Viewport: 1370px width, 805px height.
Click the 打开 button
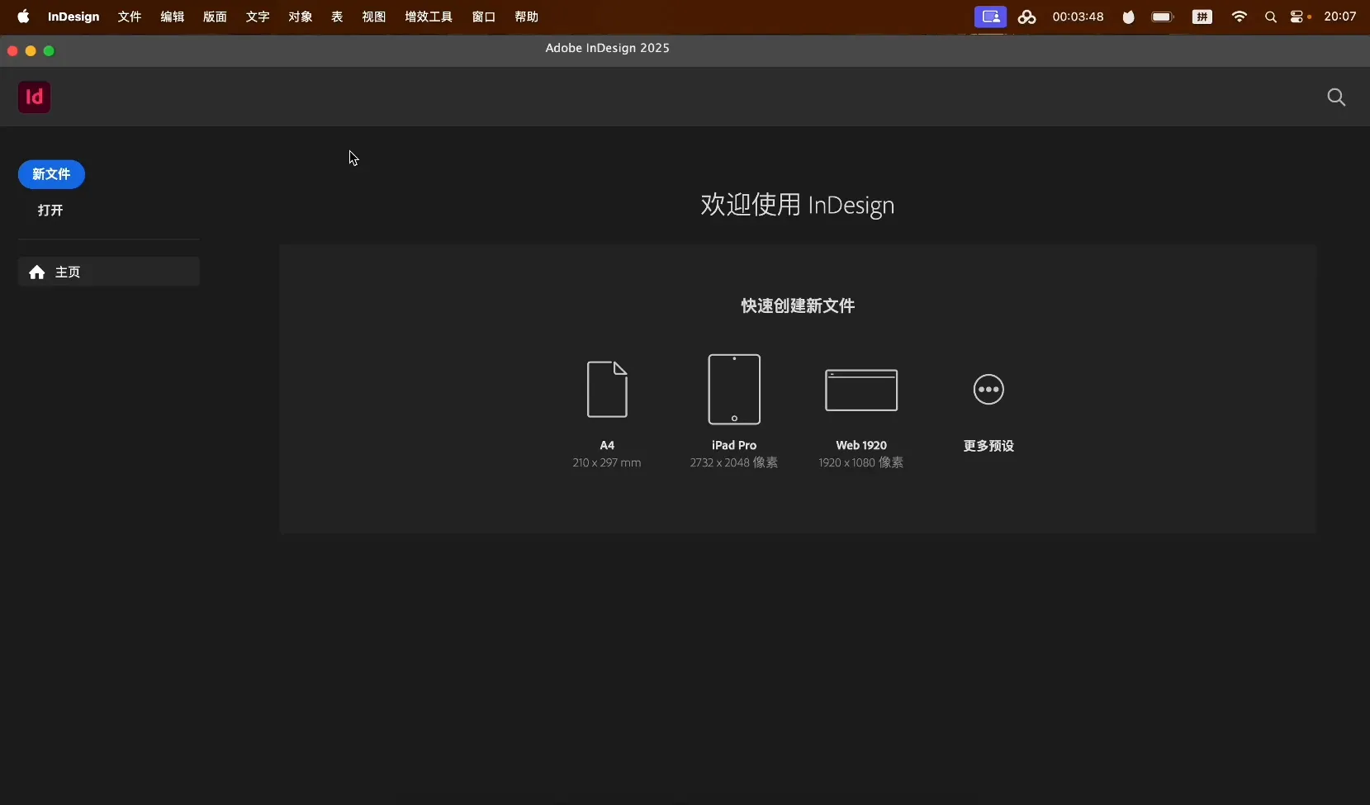[50, 211]
